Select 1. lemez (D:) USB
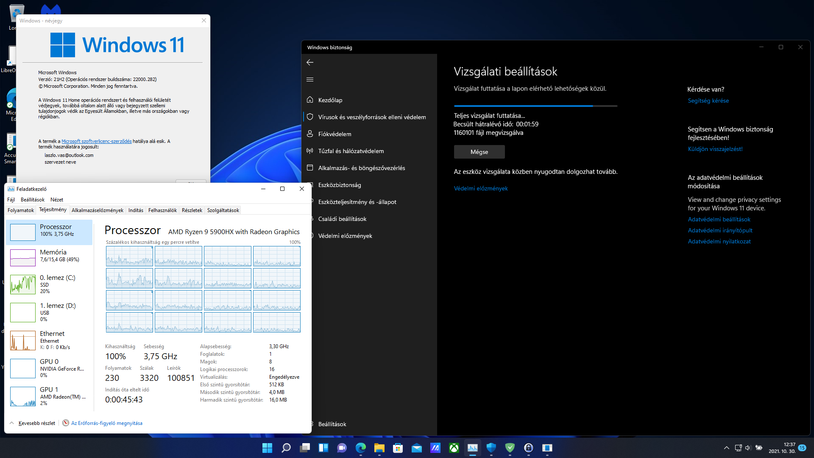The height and width of the screenshot is (458, 814). point(49,312)
